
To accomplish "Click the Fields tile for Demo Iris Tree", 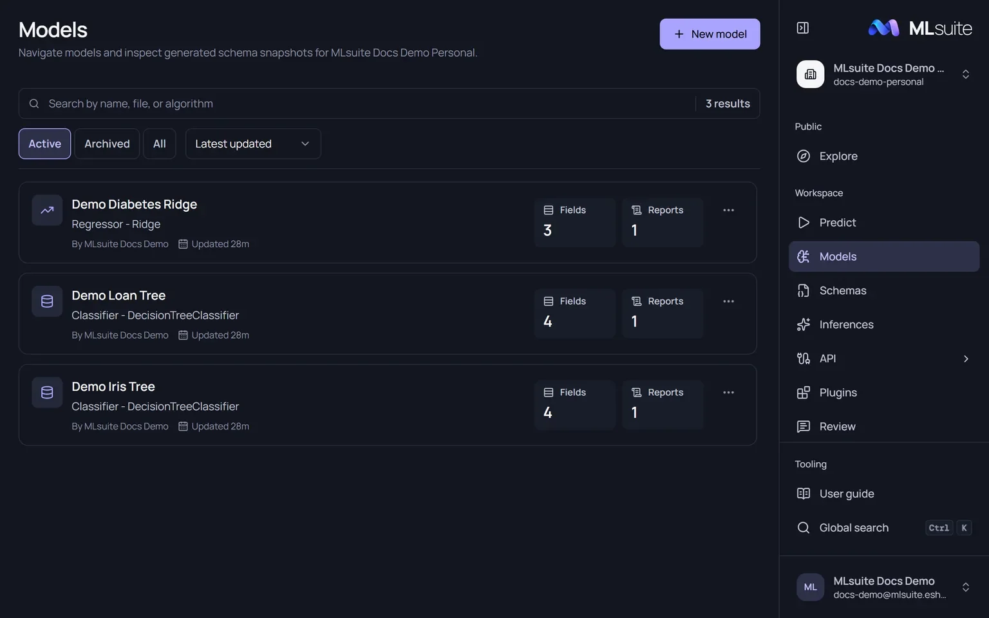I will 575,405.
